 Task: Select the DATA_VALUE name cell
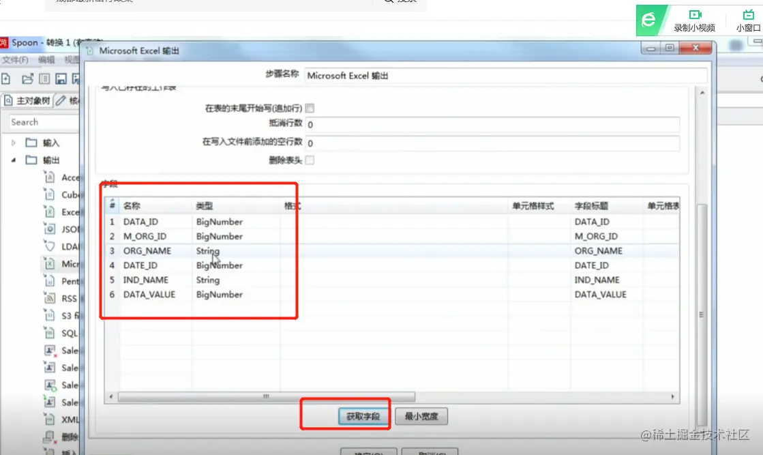[x=155, y=295]
